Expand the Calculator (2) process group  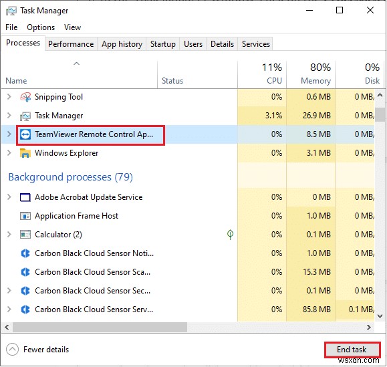[x=9, y=235]
